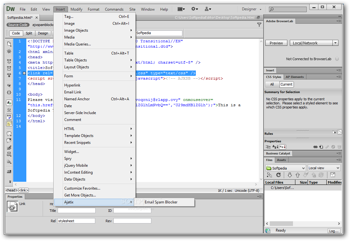Click the Put files up-arrow icon
The image size is (350, 241).
pos(298,175)
